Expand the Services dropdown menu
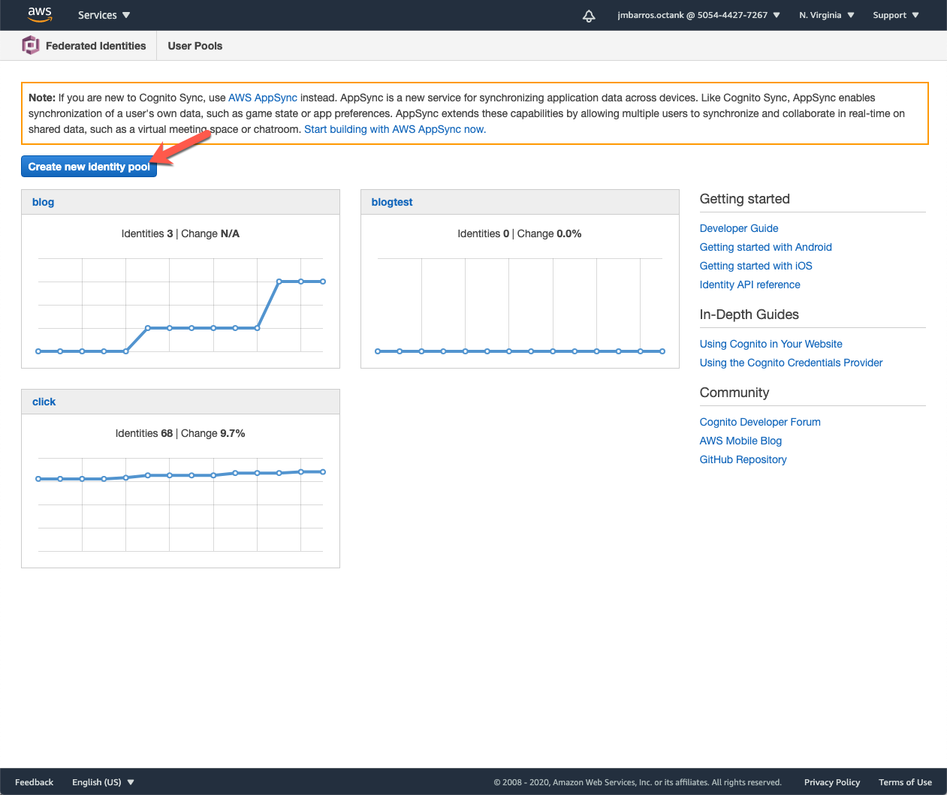This screenshot has height=795, width=947. [x=104, y=15]
